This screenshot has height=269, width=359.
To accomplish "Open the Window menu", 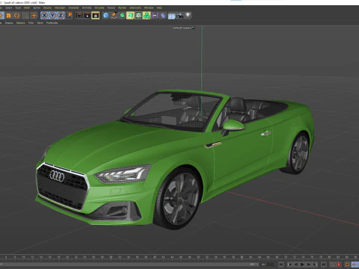I will pyautogui.click(x=149, y=7).
